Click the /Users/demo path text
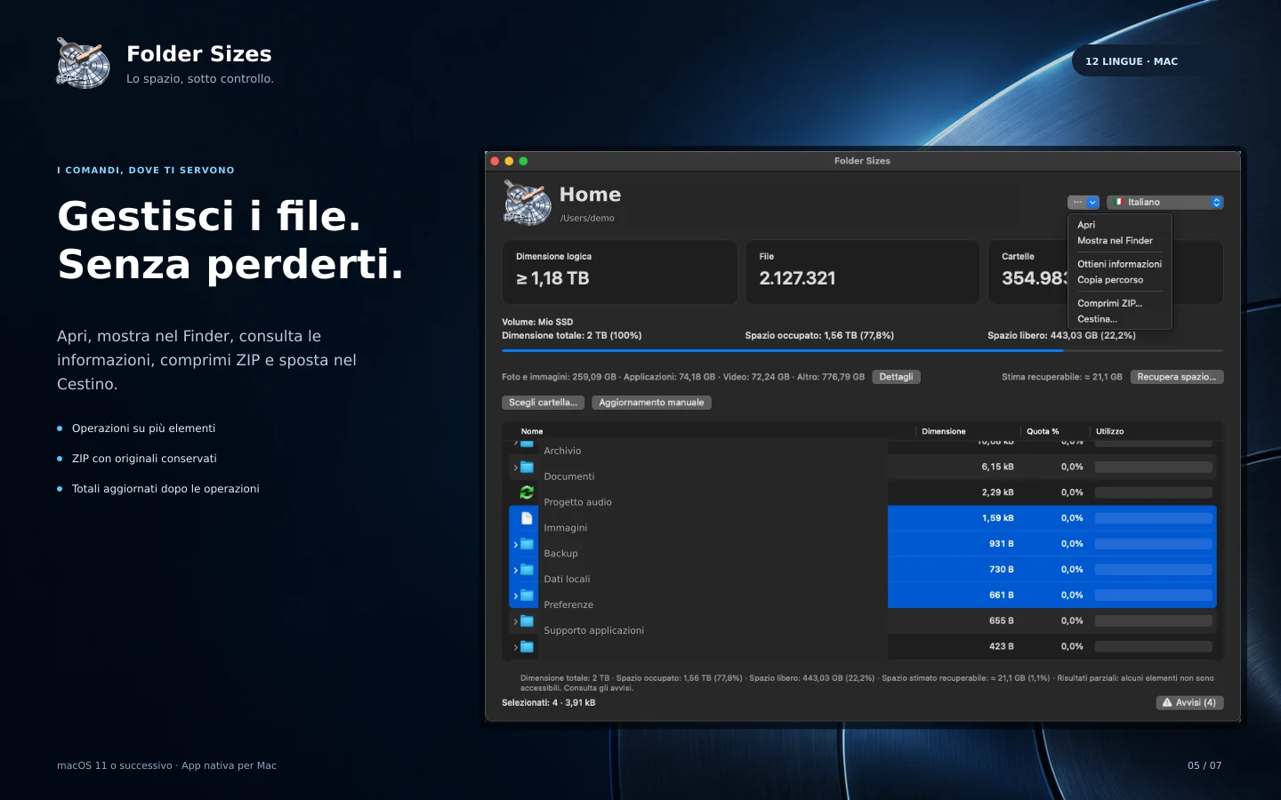1281x800 pixels. 587,219
